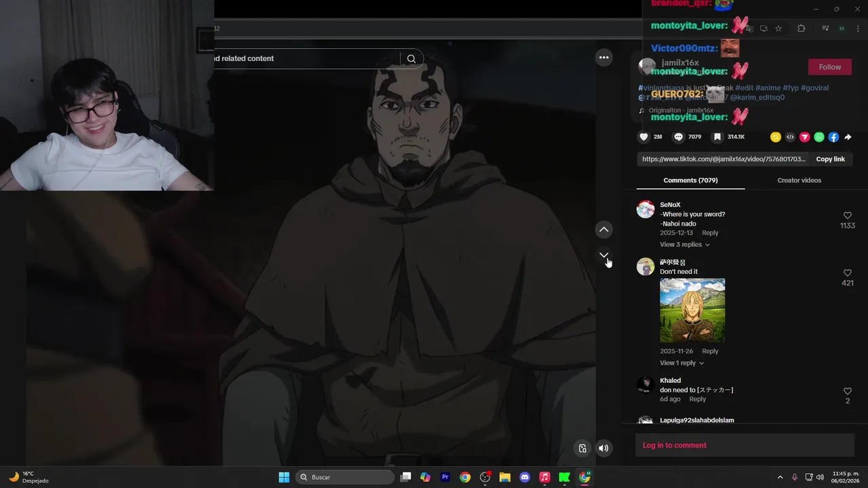
Task: Reply to Khaled's comment
Action: click(697, 399)
